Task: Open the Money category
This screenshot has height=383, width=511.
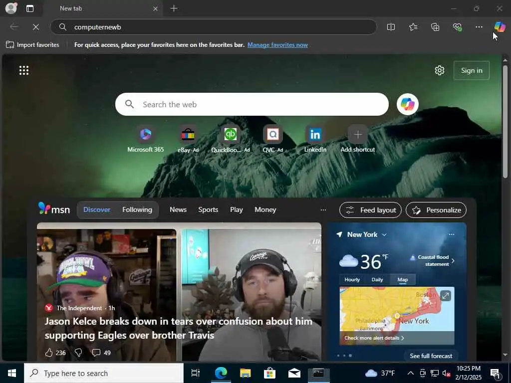Action: coord(265,210)
